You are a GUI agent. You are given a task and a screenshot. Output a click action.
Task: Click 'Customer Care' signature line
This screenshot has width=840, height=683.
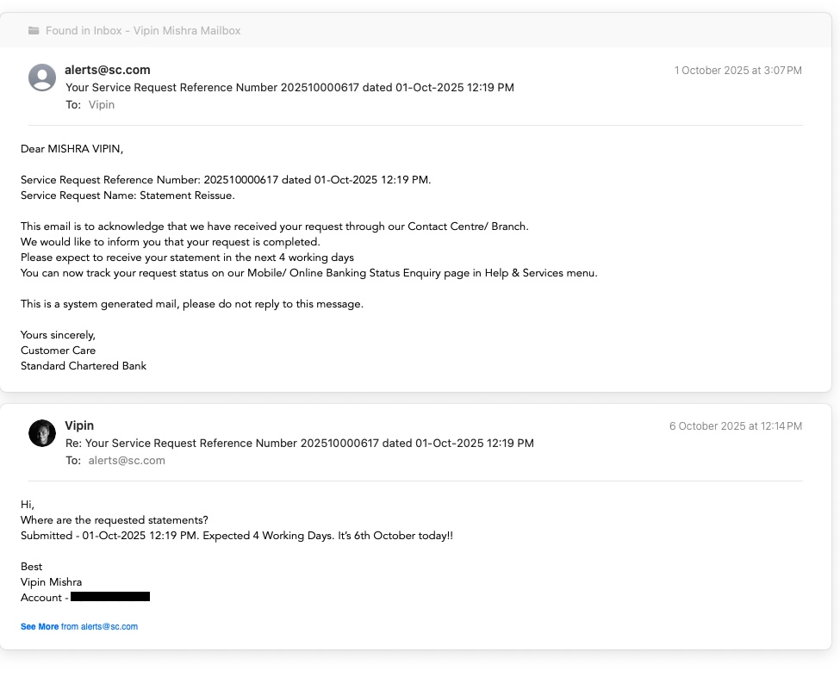(58, 351)
